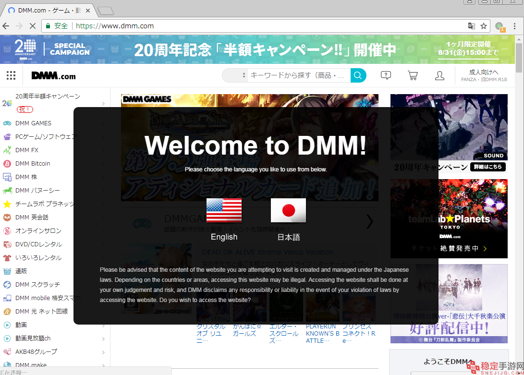Click the page vertical scrollbar thumb
This screenshot has height=375, width=524.
click(519, 58)
